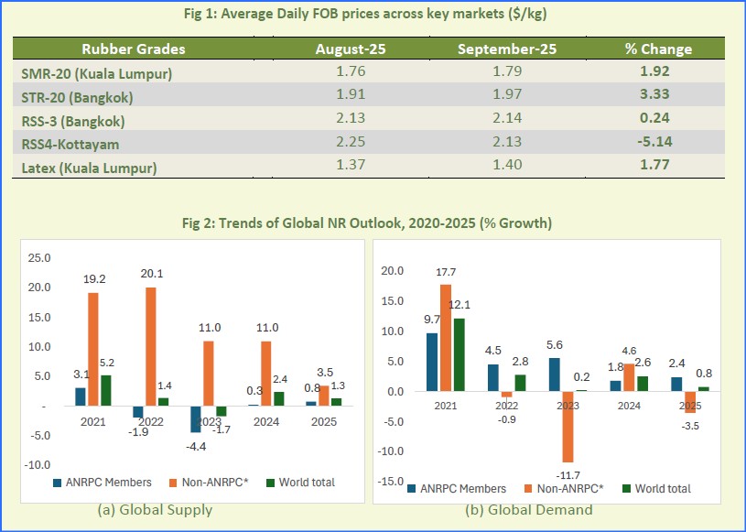Select the -5.14 percent change cell

[654, 143]
